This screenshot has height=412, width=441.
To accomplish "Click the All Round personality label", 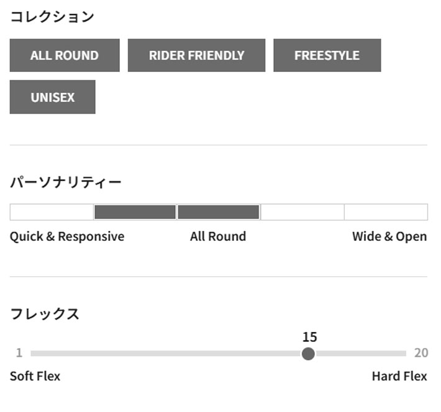I will pos(218,236).
